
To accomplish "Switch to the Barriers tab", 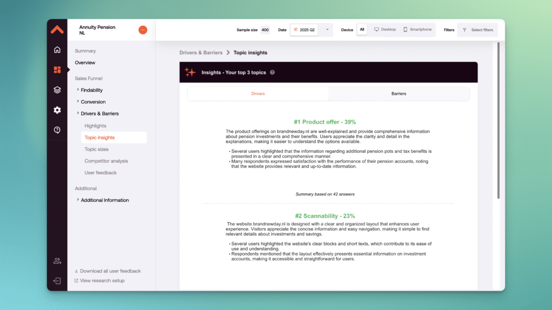I will tap(399, 94).
